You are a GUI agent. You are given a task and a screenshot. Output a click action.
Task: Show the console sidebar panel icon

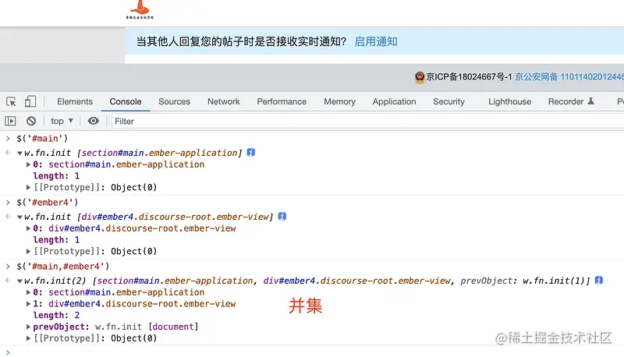coord(10,121)
